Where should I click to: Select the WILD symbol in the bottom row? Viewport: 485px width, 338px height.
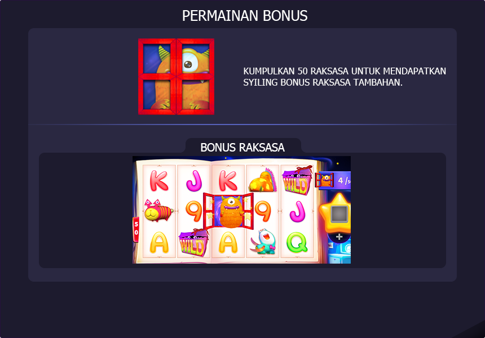click(194, 243)
